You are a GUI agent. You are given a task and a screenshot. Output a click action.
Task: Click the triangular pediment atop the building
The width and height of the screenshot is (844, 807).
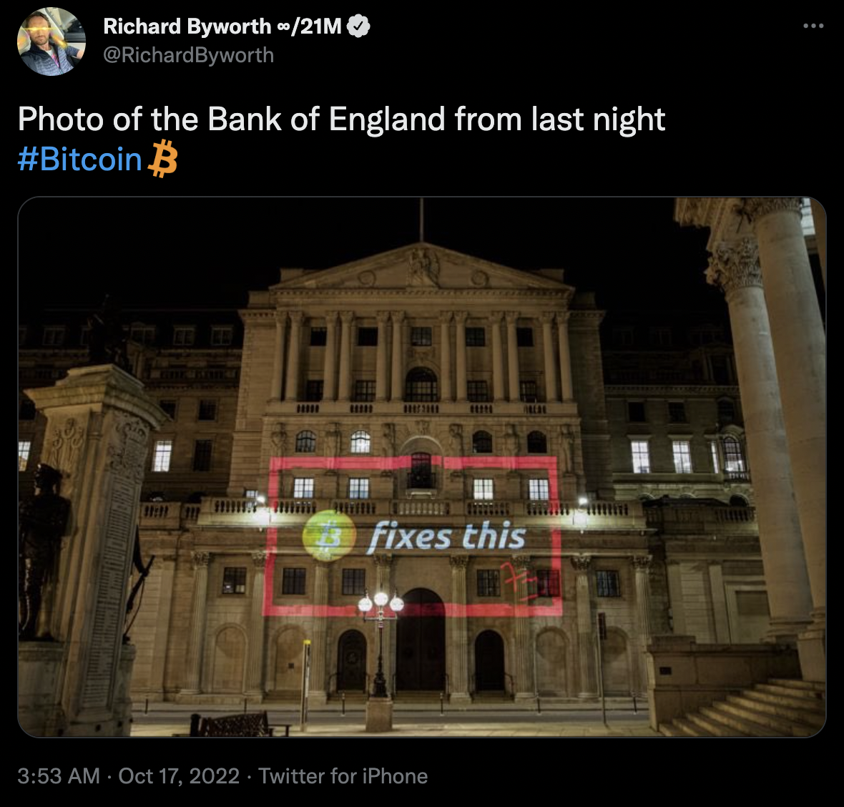coord(421,268)
